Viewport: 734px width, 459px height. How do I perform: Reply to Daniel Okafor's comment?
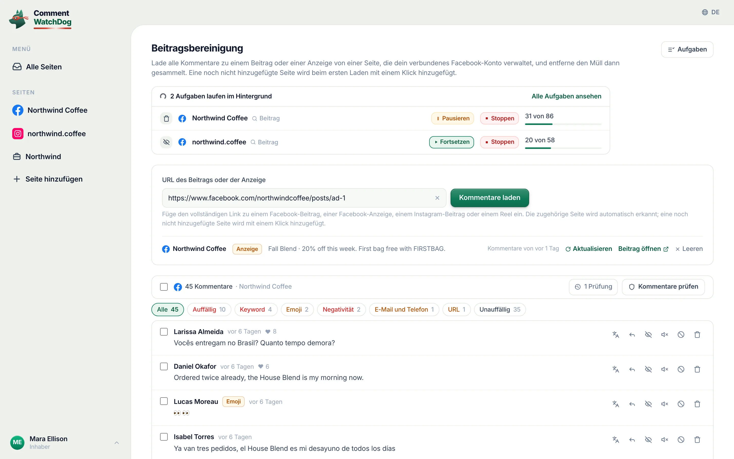pos(632,369)
